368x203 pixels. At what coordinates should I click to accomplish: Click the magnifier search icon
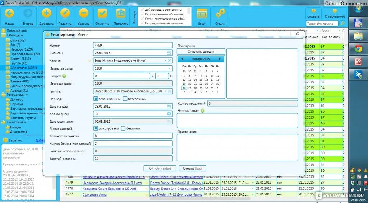342,23
